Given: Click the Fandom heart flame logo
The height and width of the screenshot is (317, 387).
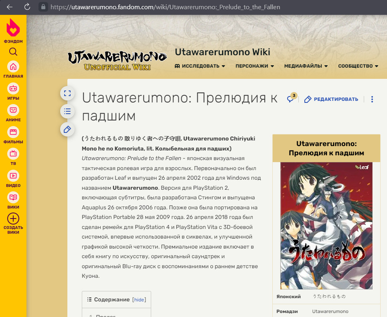Looking at the screenshot, I should pos(13,28).
